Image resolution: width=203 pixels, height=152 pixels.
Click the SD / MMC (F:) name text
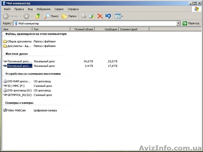16,86
